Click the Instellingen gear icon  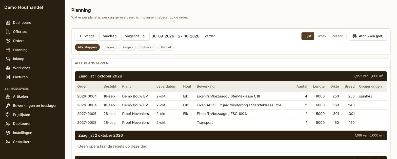point(8,133)
